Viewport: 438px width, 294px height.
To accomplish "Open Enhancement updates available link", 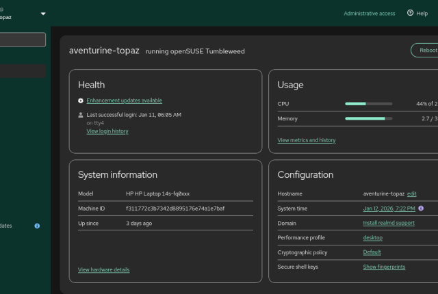I will (x=125, y=101).
